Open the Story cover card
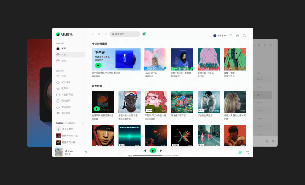Viewport: 305px width, 185px height. 235,59
